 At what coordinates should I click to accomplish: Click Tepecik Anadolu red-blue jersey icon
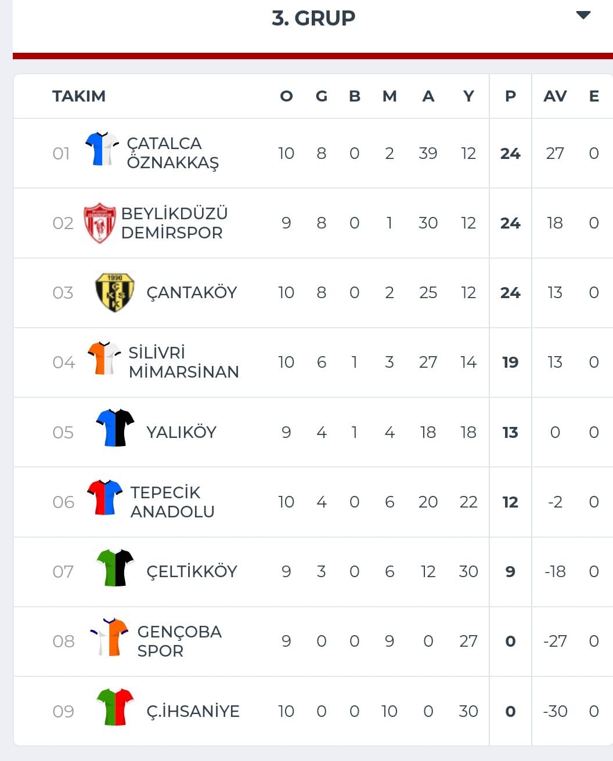coord(104,498)
